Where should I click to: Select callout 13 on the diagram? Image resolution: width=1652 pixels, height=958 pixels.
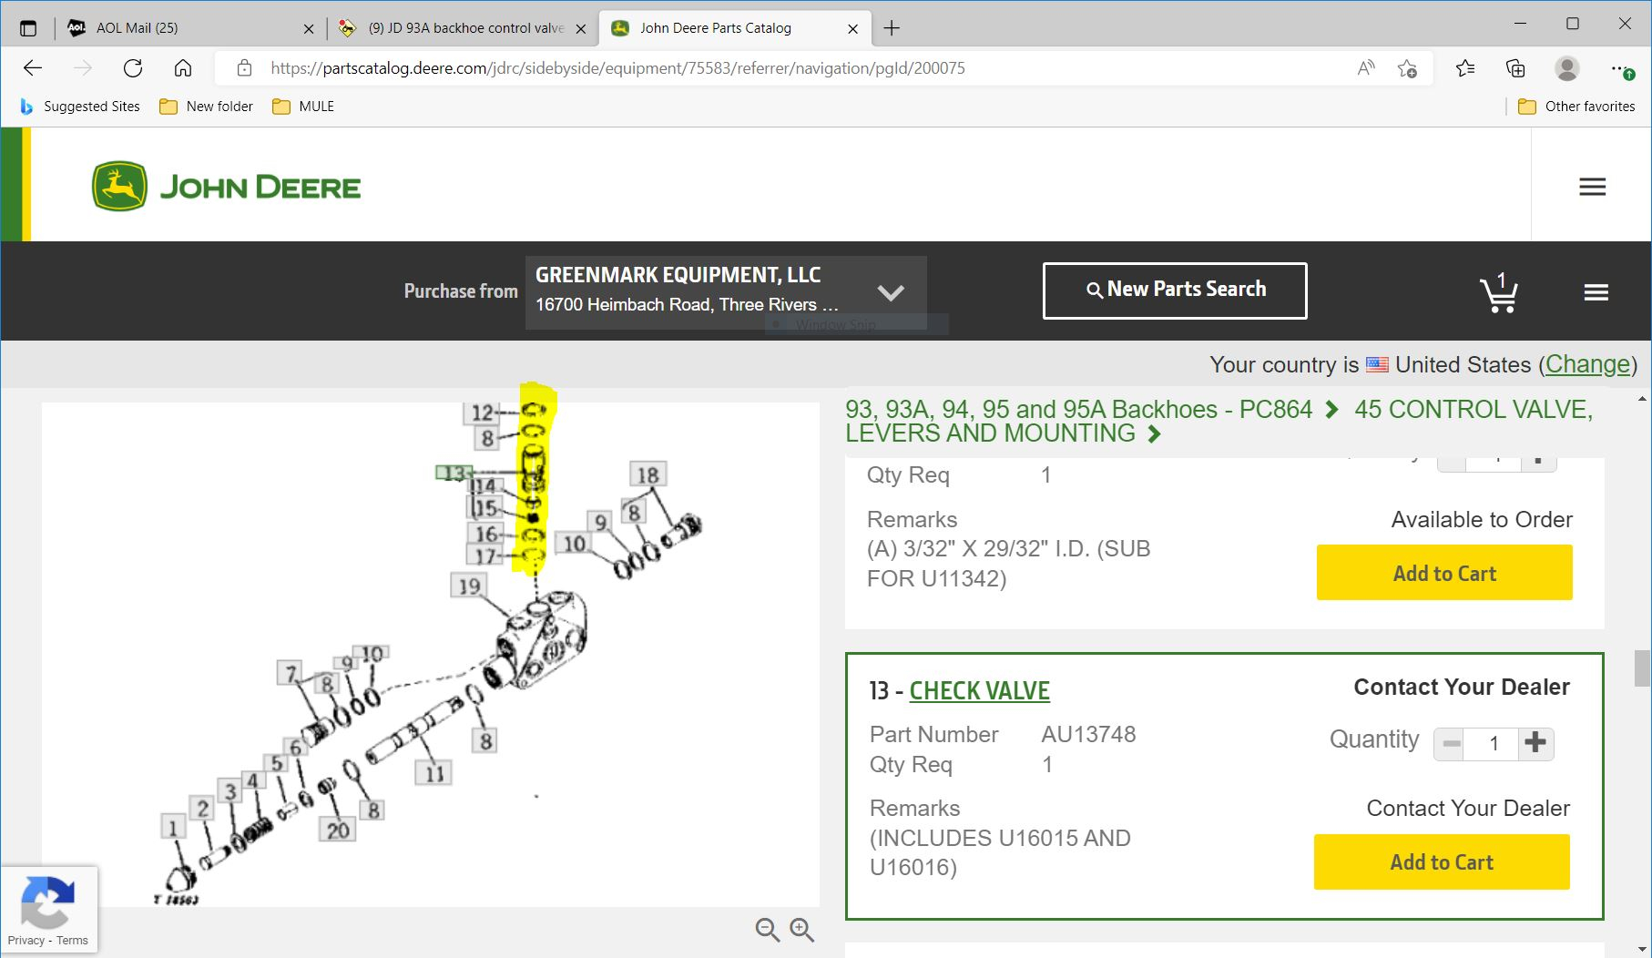[454, 473]
